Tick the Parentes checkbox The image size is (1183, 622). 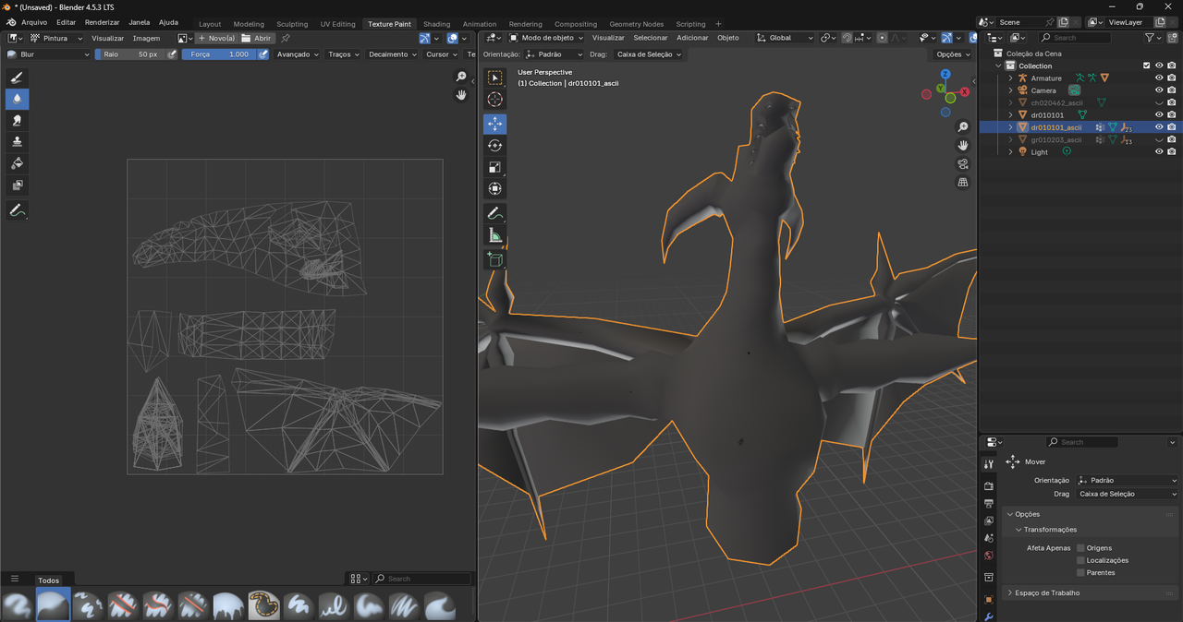(1080, 573)
